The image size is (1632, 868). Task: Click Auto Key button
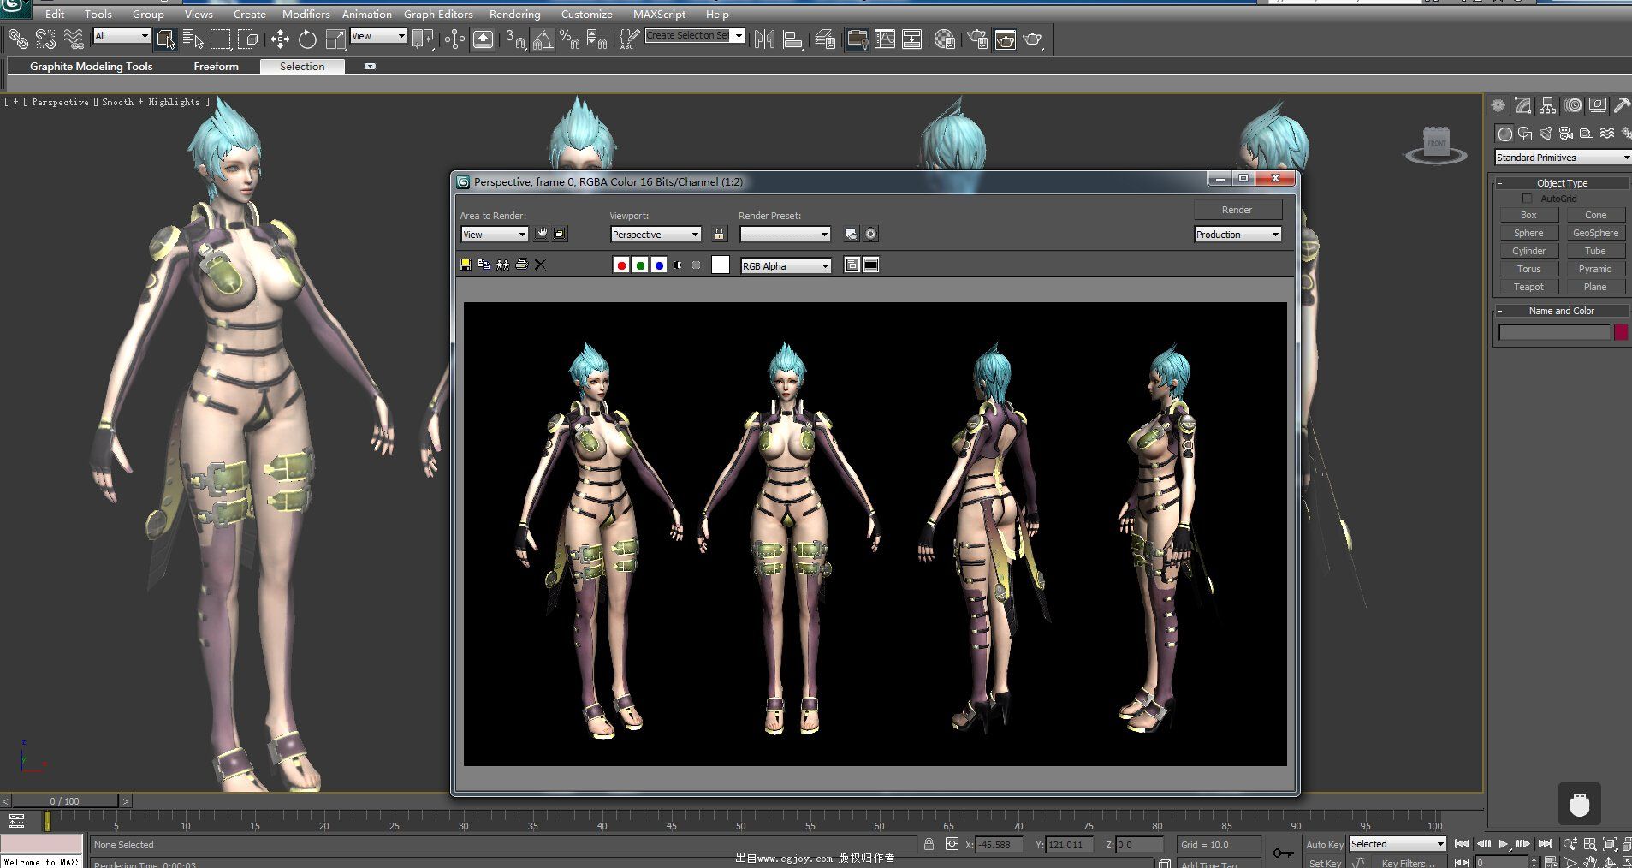[x=1324, y=845]
